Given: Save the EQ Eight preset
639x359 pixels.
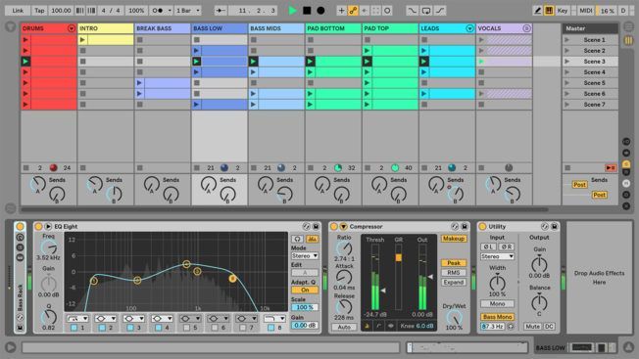Looking at the screenshot, I should (x=316, y=227).
